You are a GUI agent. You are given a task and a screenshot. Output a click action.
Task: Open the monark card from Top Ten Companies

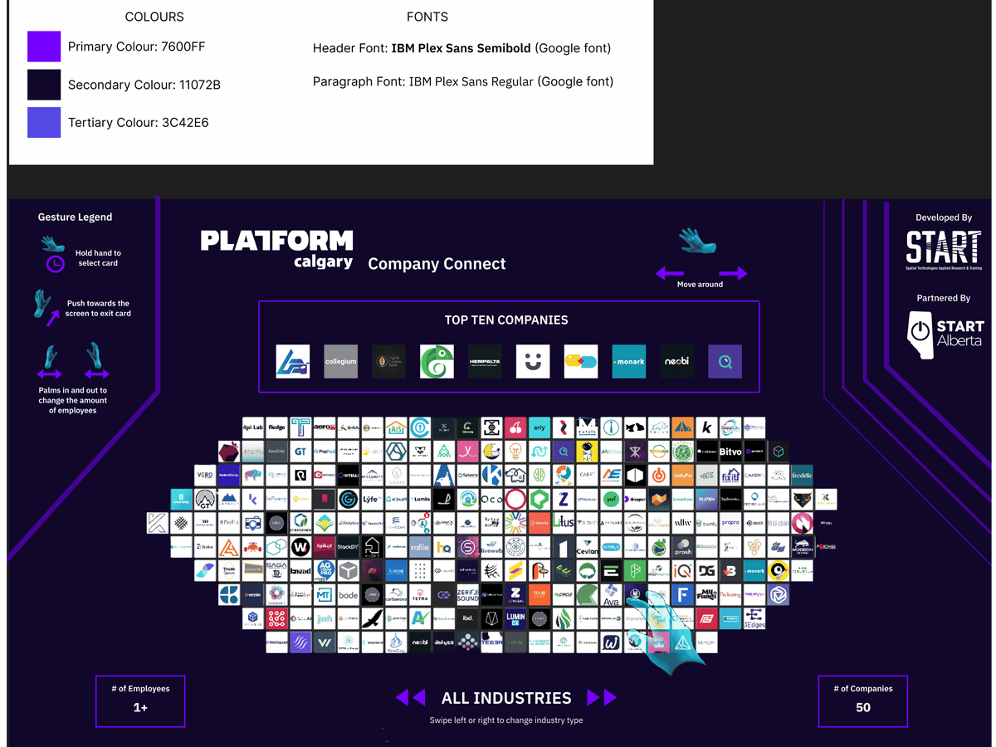[628, 361]
